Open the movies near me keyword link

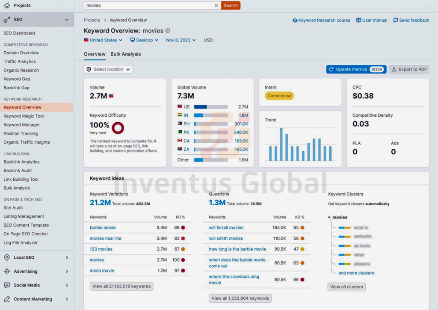click(x=105, y=238)
